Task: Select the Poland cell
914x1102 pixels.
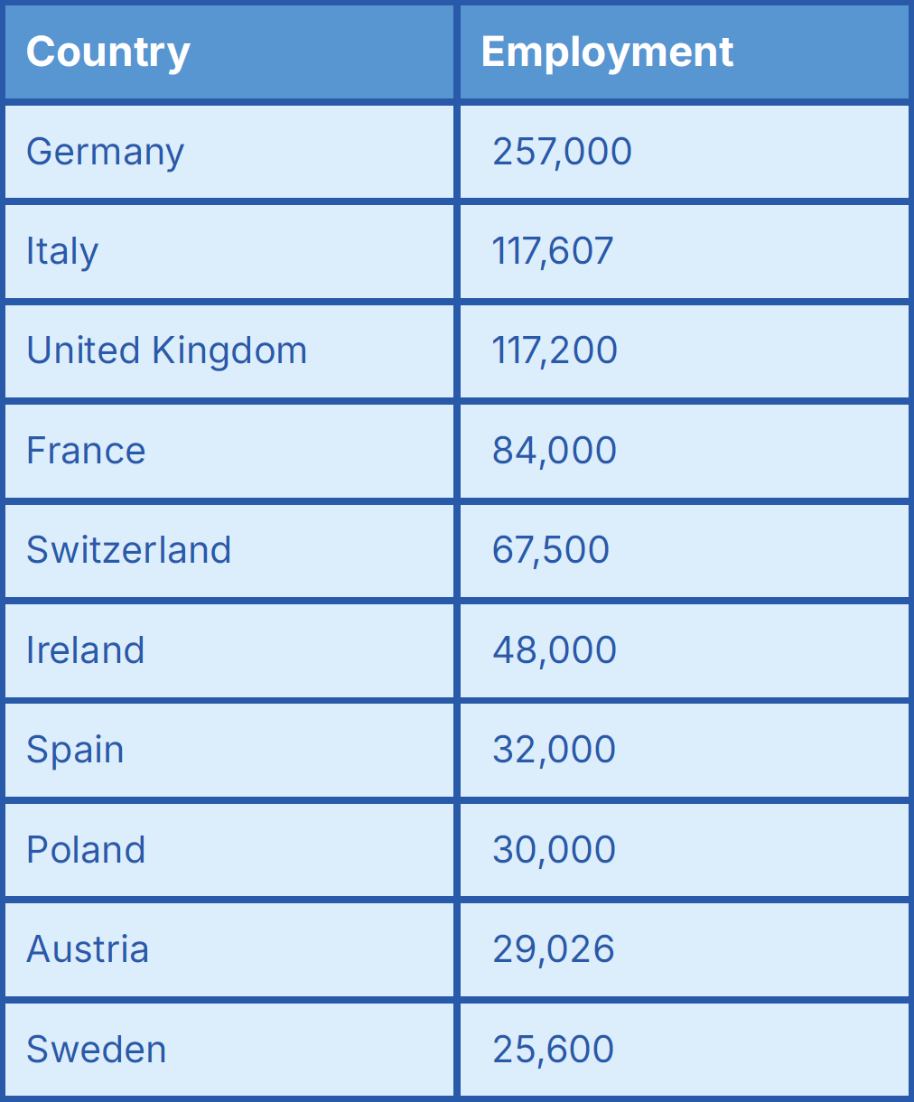Action: coord(86,850)
